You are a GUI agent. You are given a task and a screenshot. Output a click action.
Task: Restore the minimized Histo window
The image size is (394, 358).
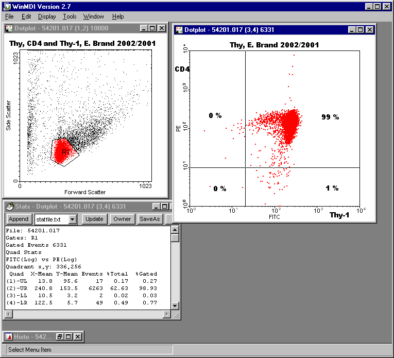60,337
